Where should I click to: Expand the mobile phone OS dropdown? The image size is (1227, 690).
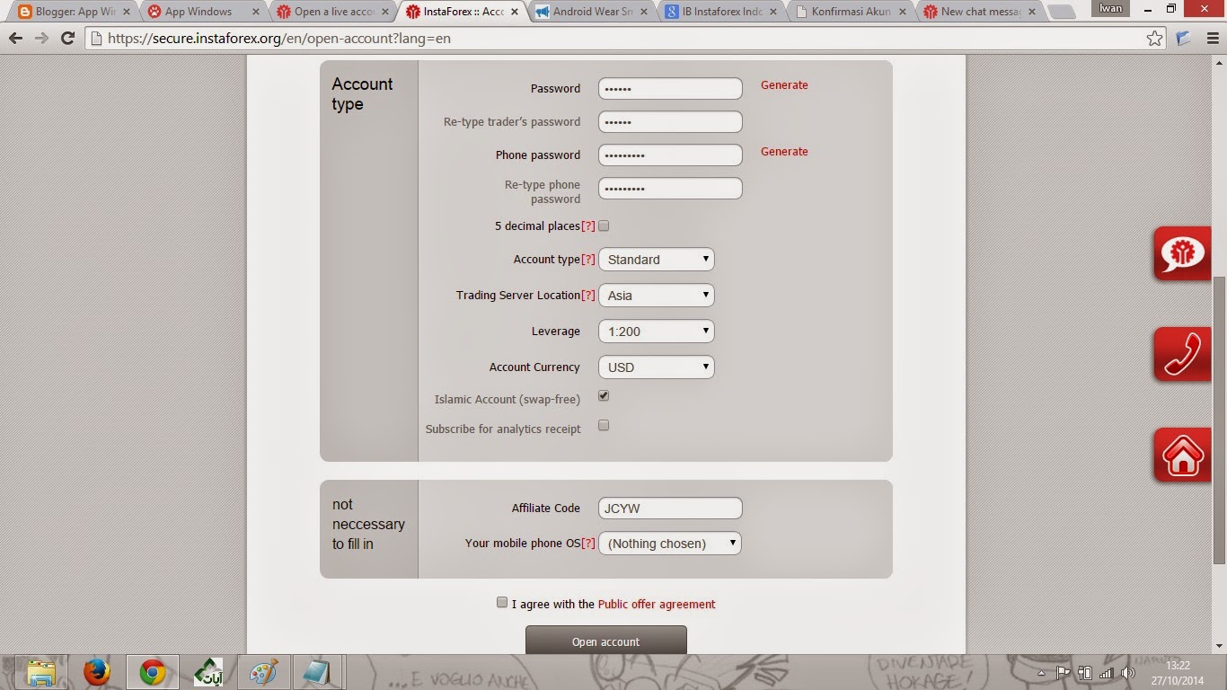[x=670, y=544]
